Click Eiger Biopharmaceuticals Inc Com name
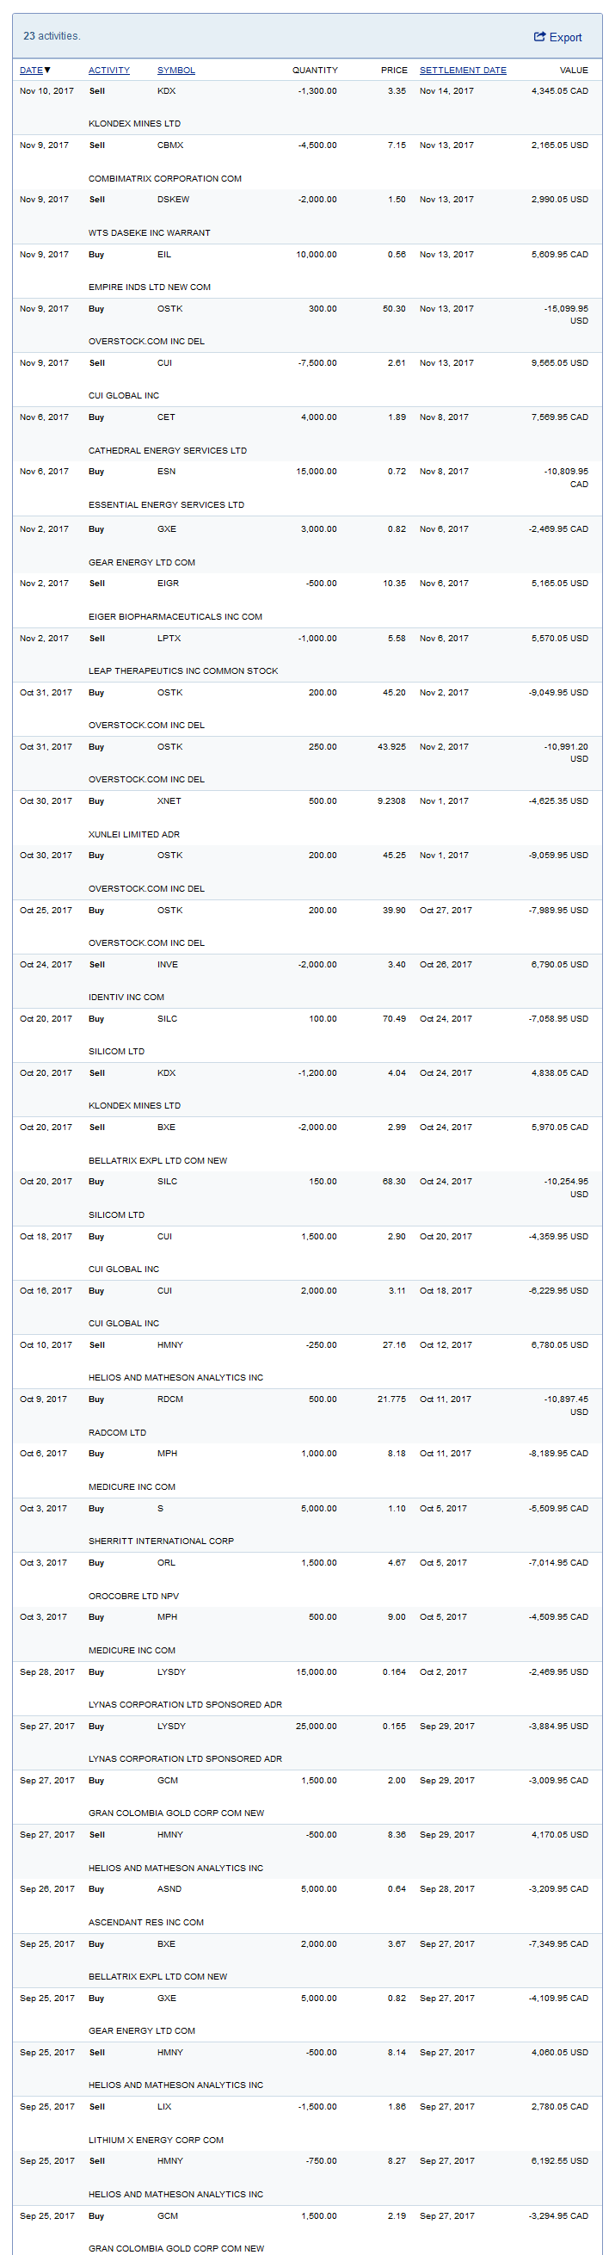Image resolution: width=609 pixels, height=2255 pixels. 175,617
